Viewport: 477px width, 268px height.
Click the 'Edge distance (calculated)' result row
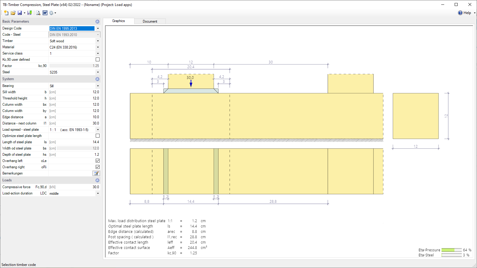(157, 232)
